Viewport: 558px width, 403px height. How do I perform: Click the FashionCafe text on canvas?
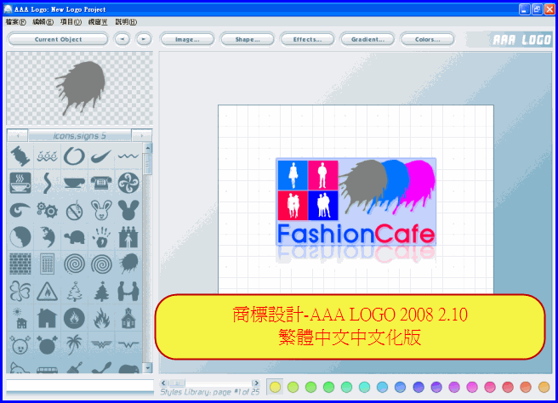tap(356, 235)
